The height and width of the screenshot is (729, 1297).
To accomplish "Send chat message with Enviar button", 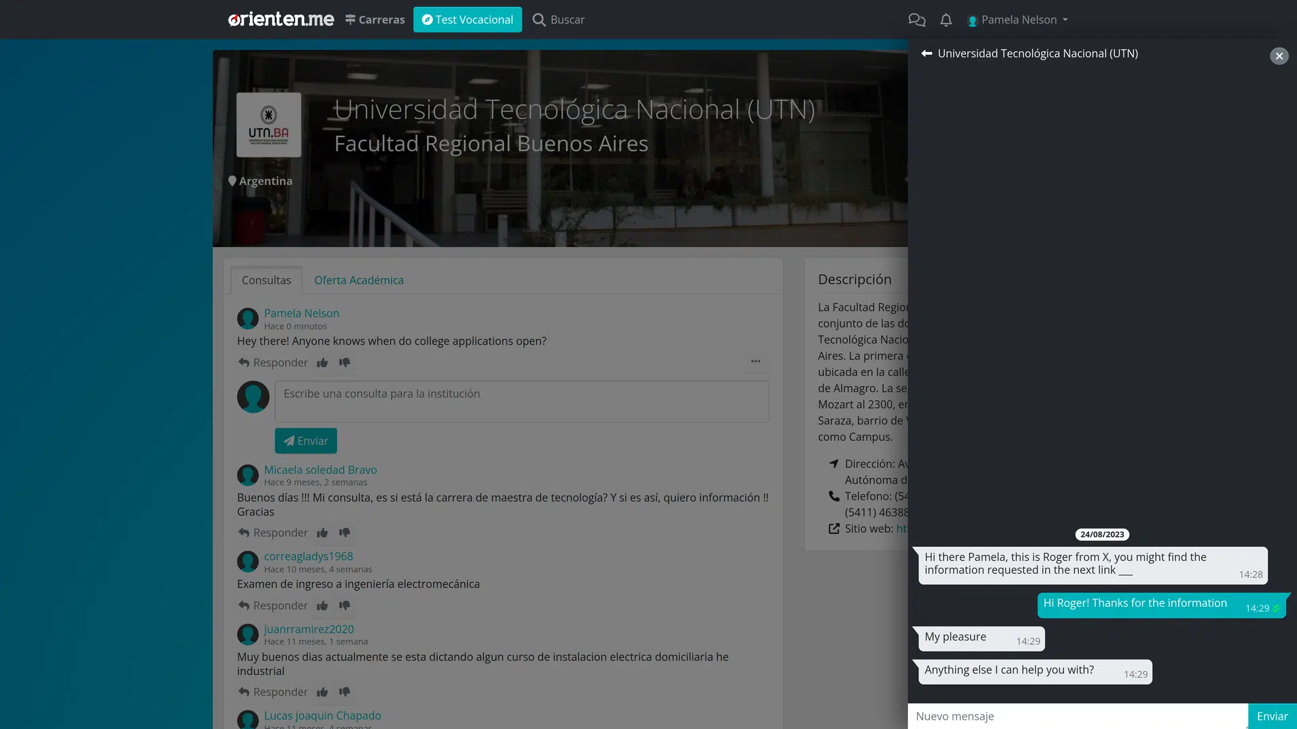I will [x=1272, y=716].
